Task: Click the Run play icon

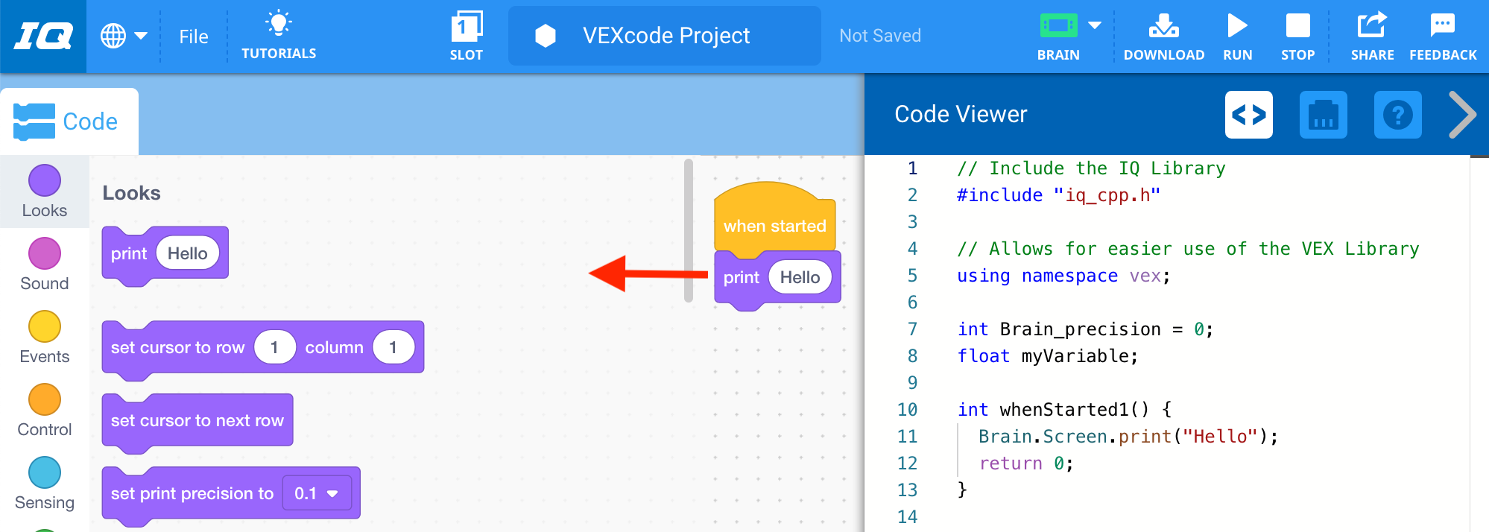Action: [1237, 27]
